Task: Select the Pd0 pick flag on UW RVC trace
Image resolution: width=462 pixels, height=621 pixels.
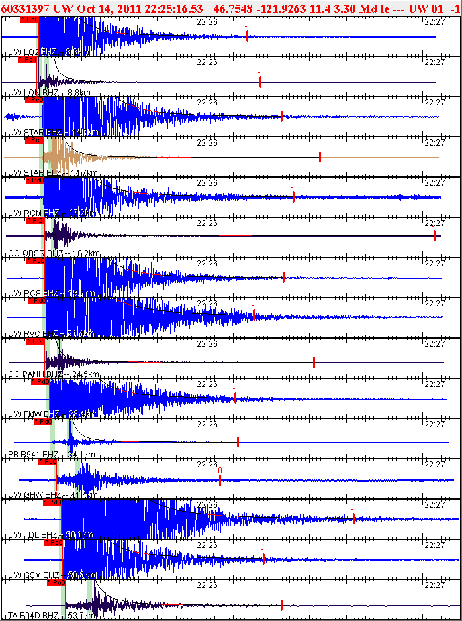Action: coord(37,301)
